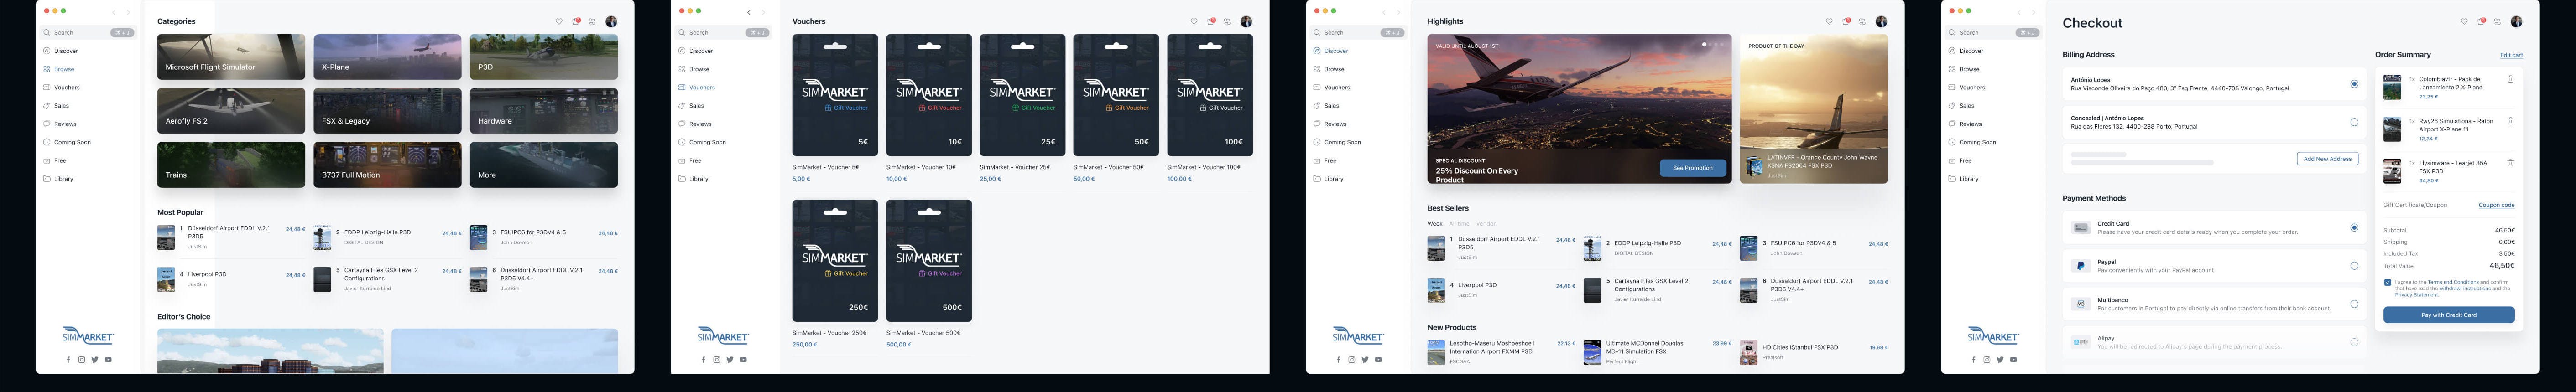Switch Best Sellers to the Week tab
Viewport: 2576px width, 392px height.
[1435, 224]
